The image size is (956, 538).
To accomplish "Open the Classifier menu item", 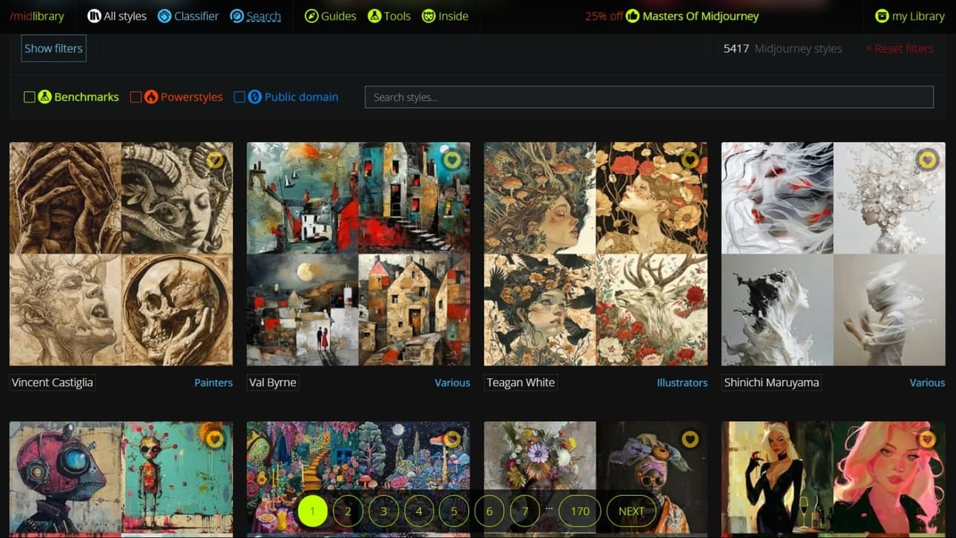I will pos(188,16).
